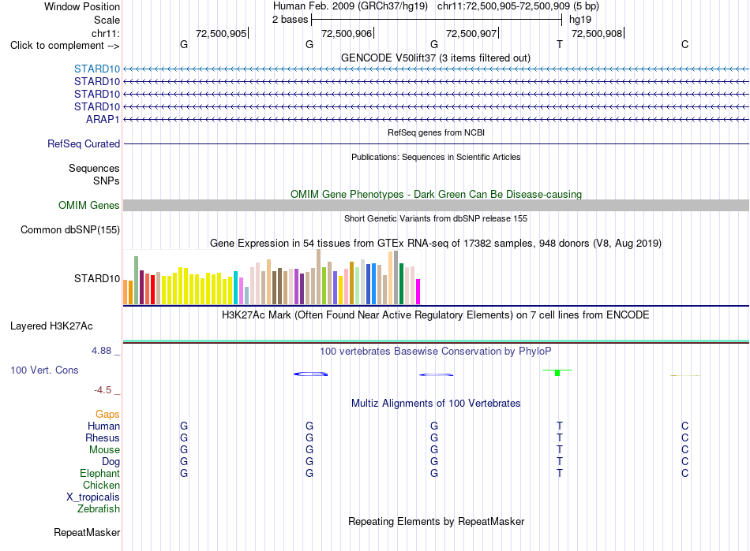Click 'RefSeq genes from NCBI' title

tap(437, 132)
